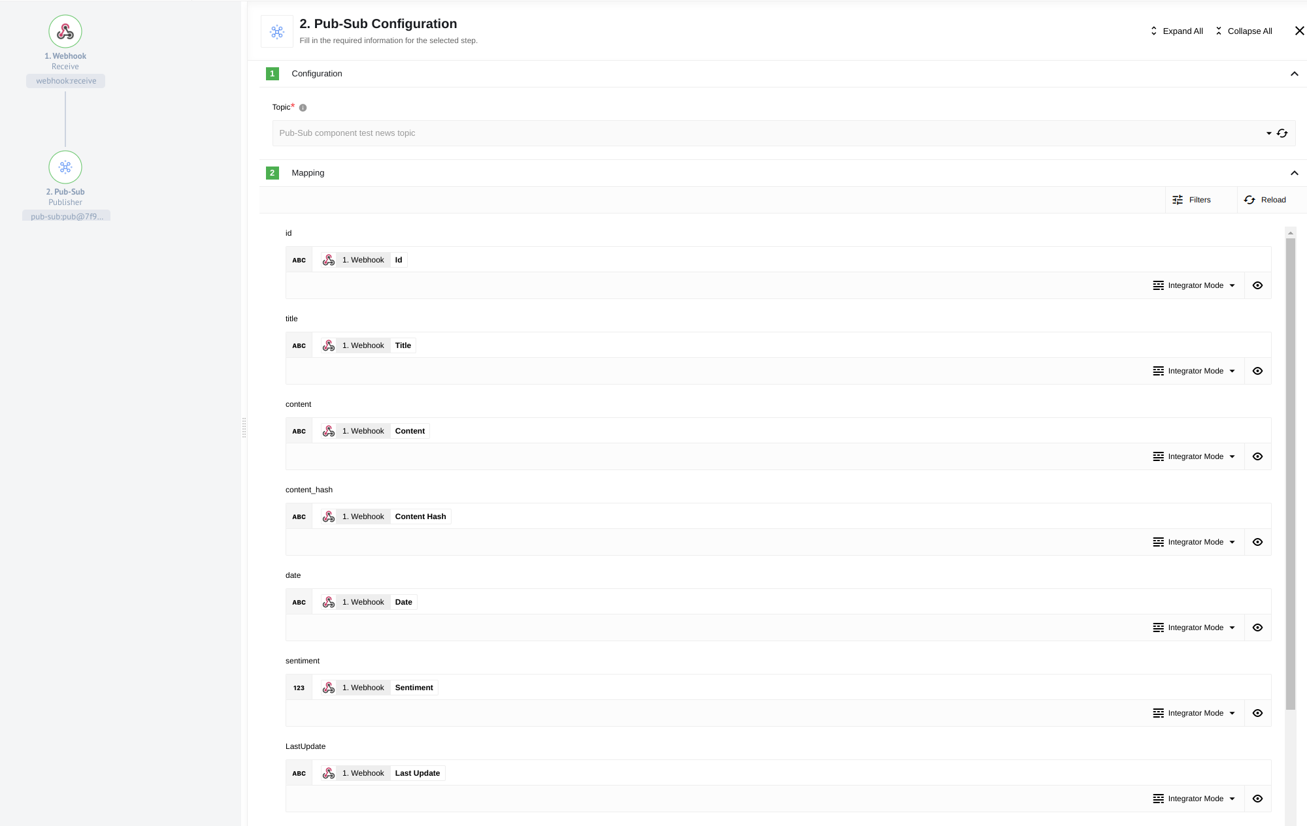Image resolution: width=1307 pixels, height=826 pixels.
Task: Toggle visibility eye icon for content field
Action: click(1259, 456)
